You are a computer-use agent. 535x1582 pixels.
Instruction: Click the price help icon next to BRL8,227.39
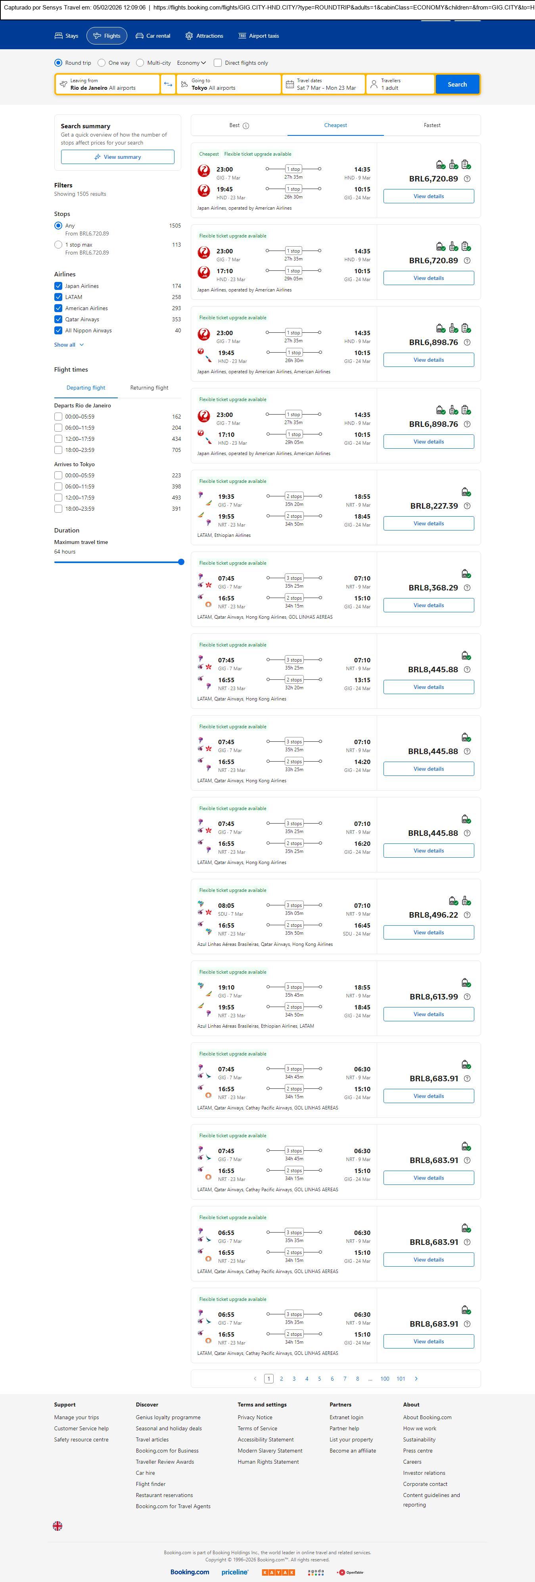(467, 506)
